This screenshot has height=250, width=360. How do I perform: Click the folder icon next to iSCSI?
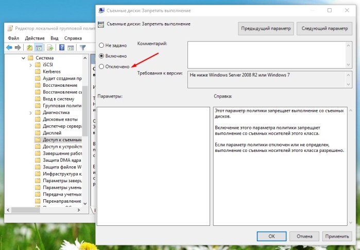(x=38, y=65)
